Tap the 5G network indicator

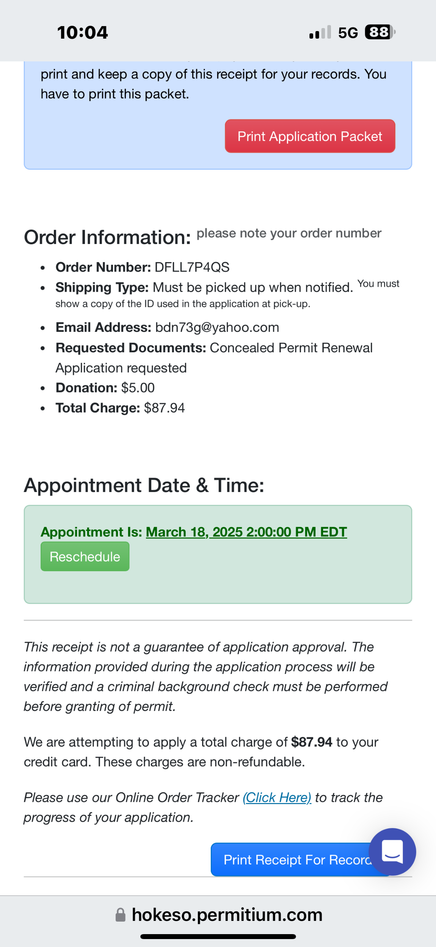point(348,33)
